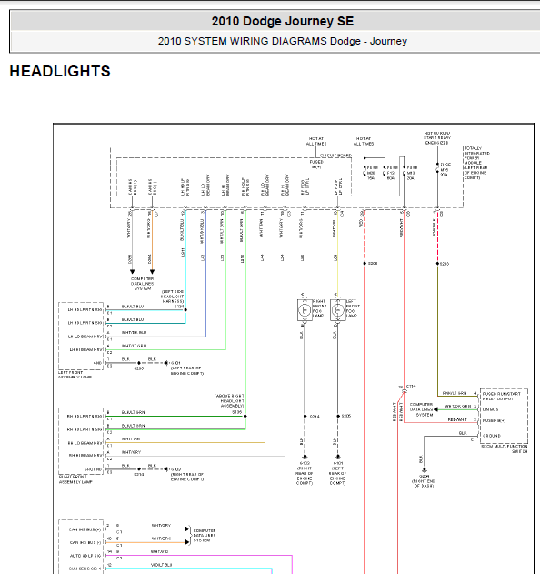Click 'FUSED RUN/START RELAY OUTPUT' pin label
540x574 pixels.
pyautogui.click(x=501, y=396)
